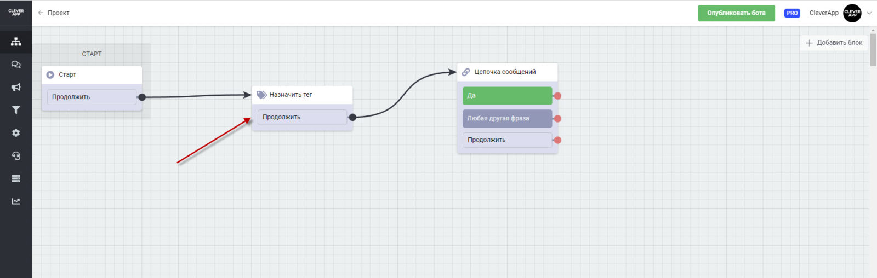
Task: Open the settings gear icon
Action: point(16,133)
